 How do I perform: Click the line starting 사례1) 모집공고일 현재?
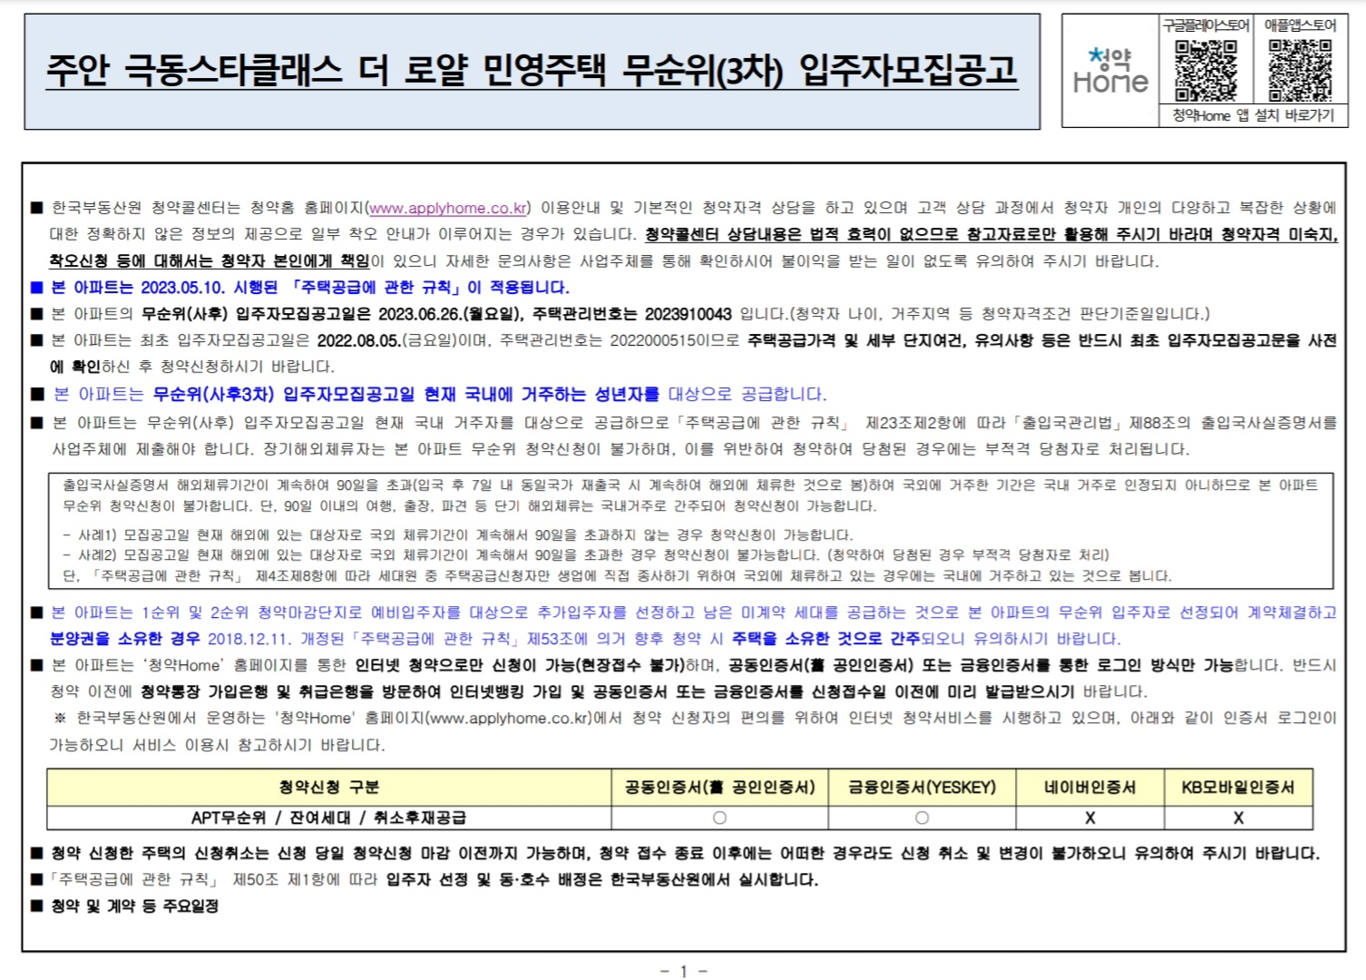pyautogui.click(x=458, y=534)
